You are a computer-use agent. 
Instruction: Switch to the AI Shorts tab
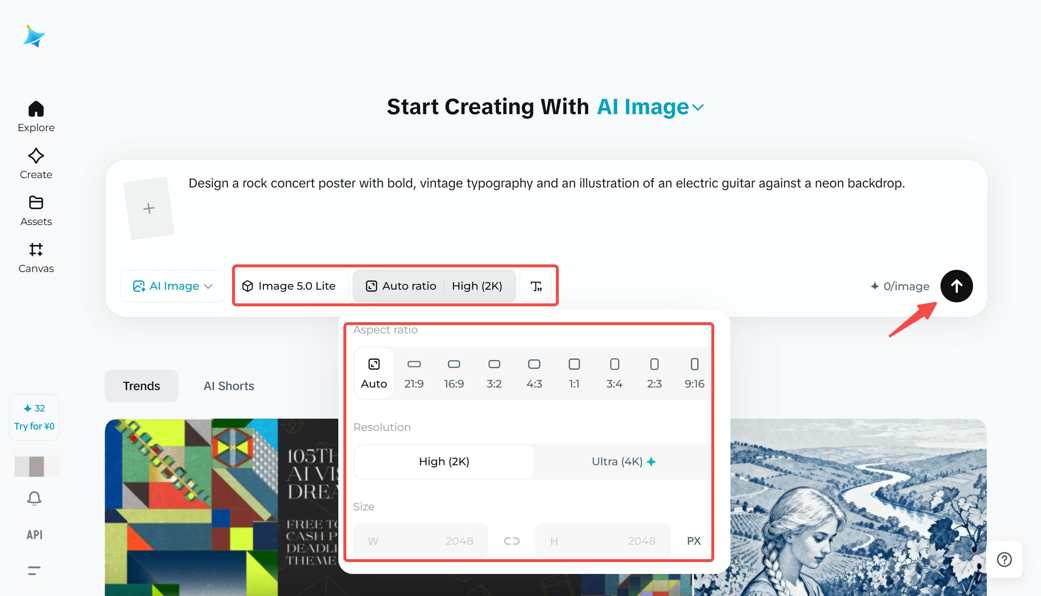(x=228, y=386)
